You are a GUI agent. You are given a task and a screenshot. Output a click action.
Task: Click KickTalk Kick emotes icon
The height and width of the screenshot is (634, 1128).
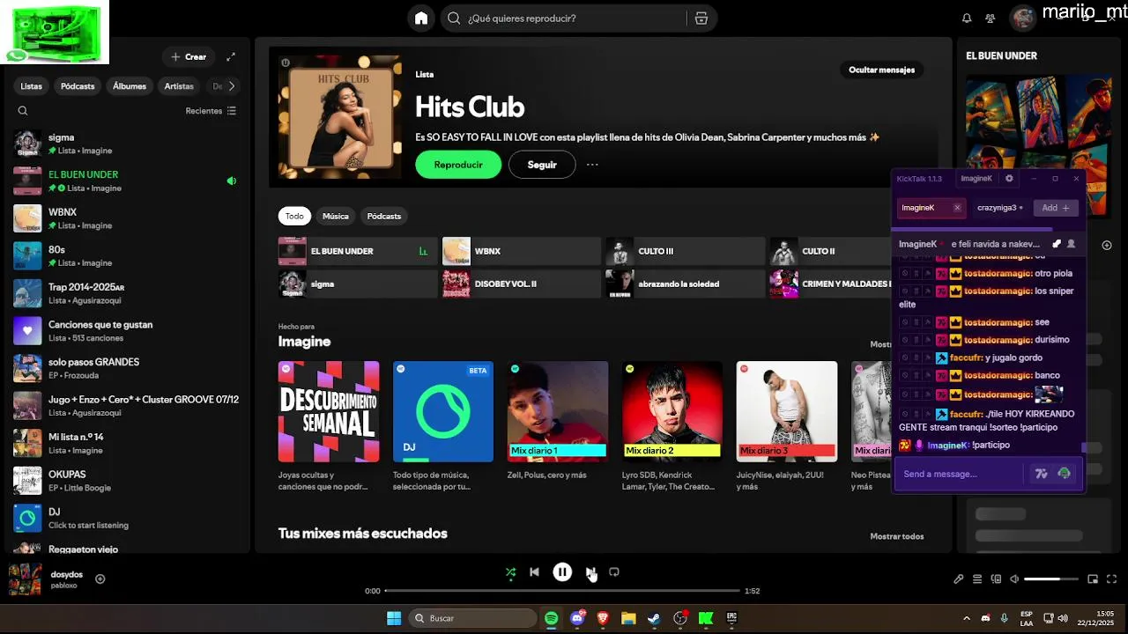(x=1064, y=474)
